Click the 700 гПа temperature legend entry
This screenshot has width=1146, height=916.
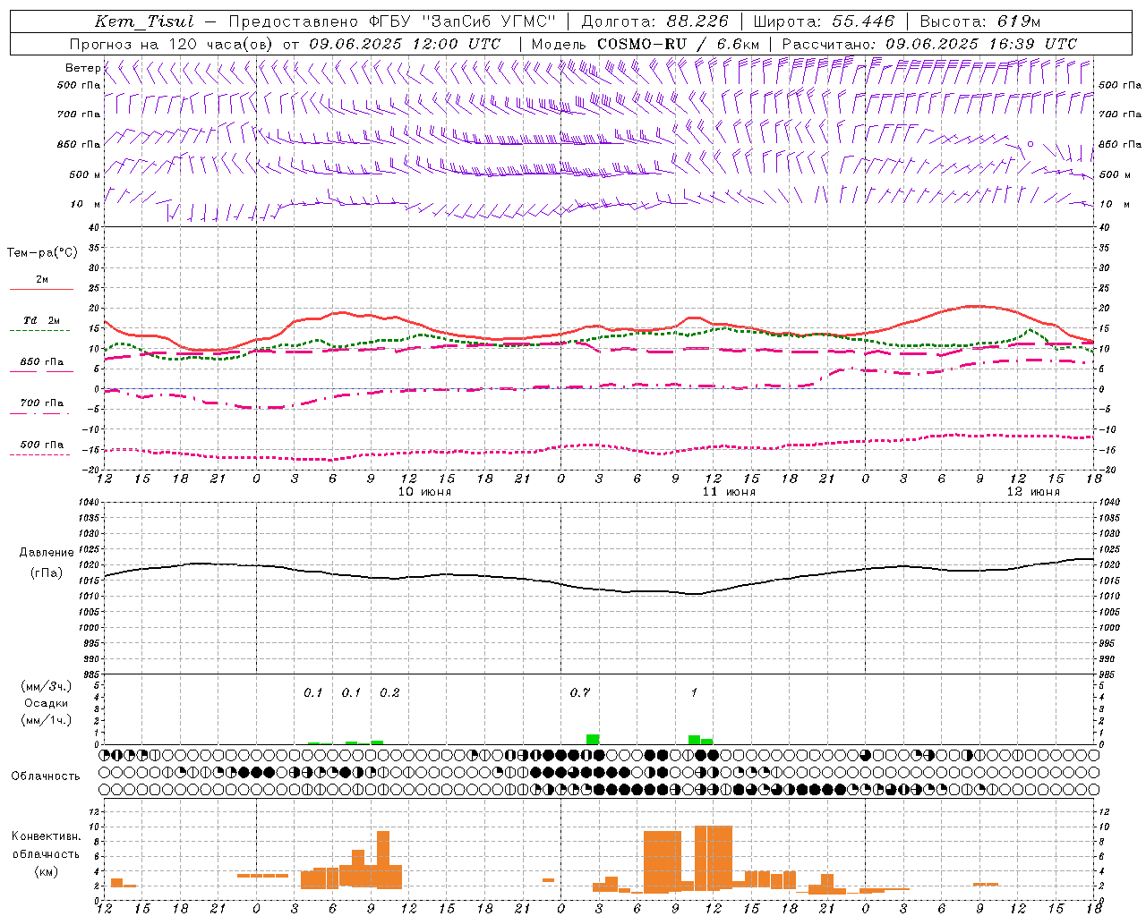click(41, 403)
